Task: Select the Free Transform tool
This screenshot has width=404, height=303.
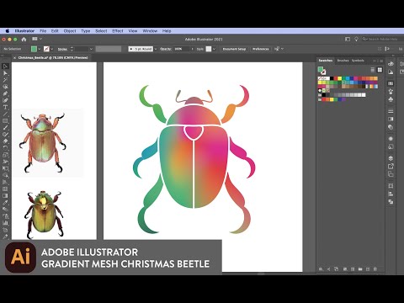Action: 5,168
